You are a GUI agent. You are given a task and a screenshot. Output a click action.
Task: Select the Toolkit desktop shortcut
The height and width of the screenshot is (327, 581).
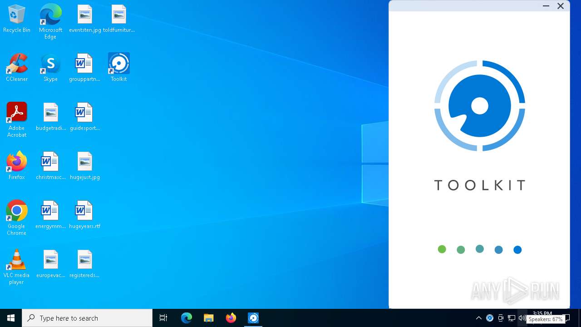point(118,68)
